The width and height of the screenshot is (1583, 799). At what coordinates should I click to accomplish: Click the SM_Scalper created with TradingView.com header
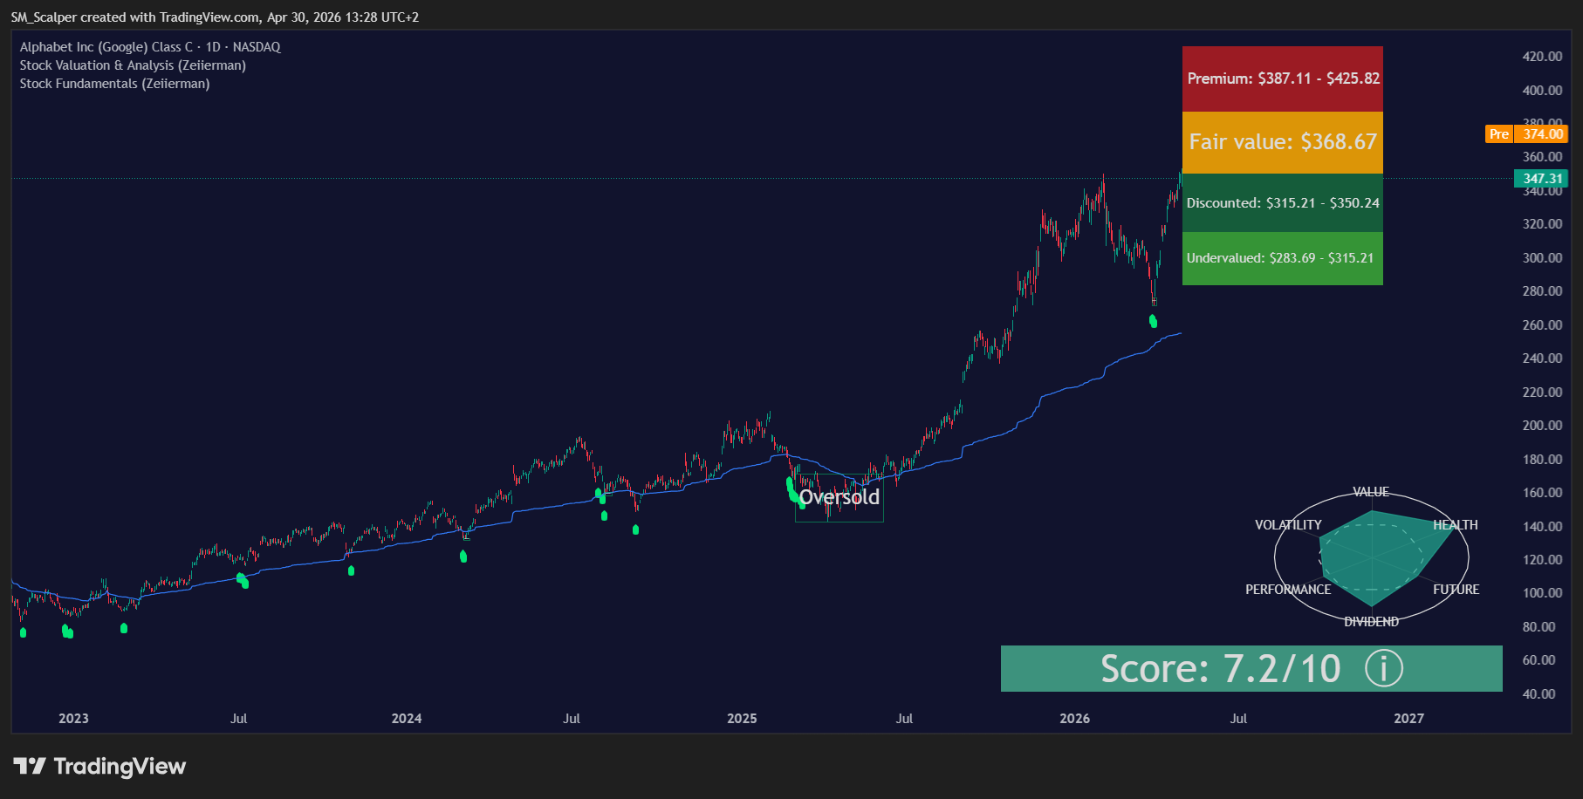215,17
